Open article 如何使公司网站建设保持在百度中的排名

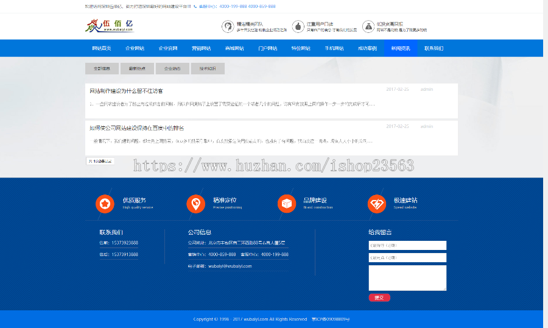point(136,128)
